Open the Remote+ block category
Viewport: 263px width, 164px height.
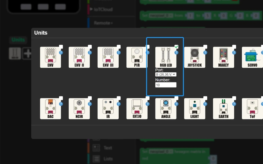click(103, 22)
